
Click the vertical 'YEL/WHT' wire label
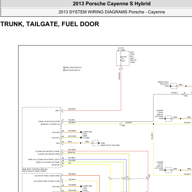click(x=152, y=136)
